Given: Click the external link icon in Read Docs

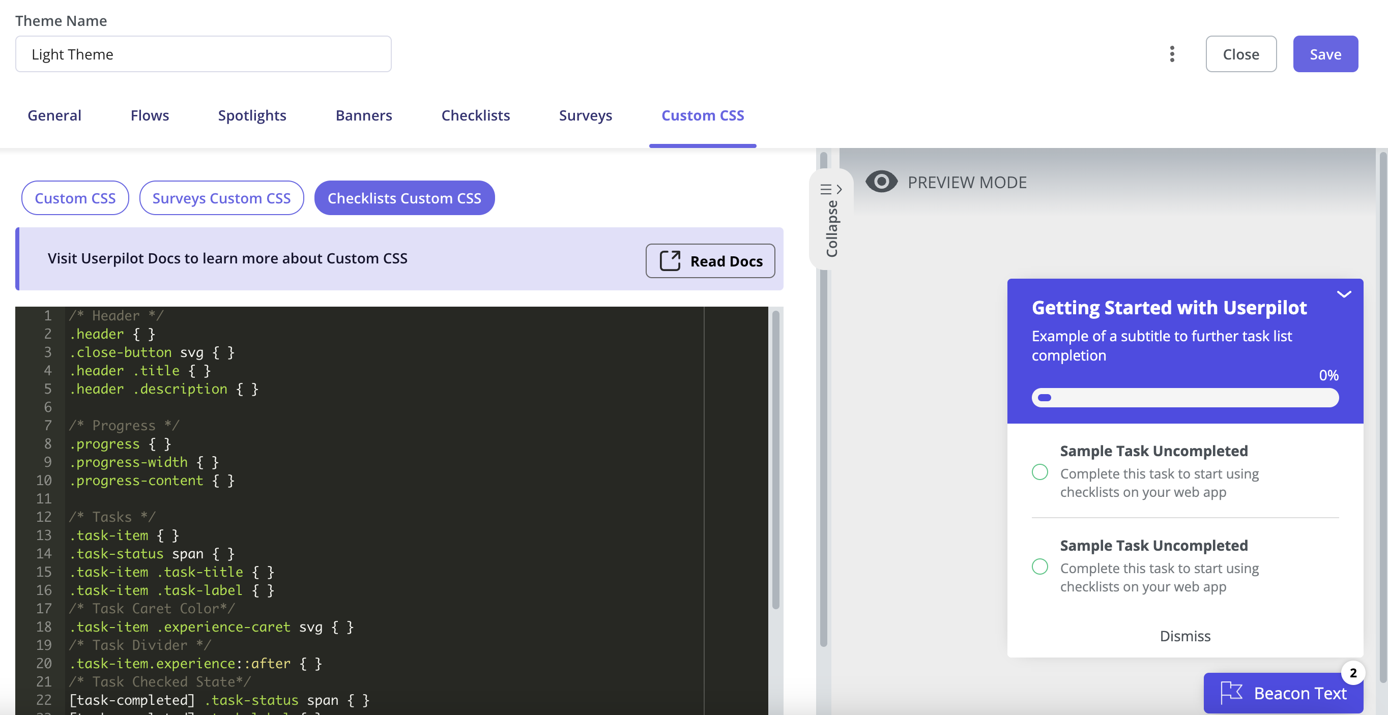Looking at the screenshot, I should point(670,261).
